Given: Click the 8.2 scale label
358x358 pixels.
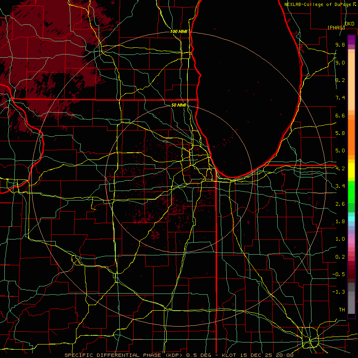Looking at the screenshot, I should tap(340, 80).
